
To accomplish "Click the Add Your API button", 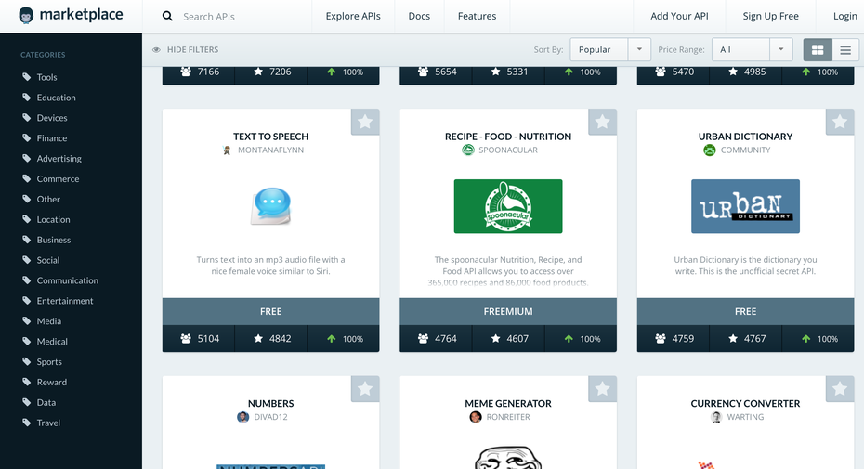I will tap(679, 16).
